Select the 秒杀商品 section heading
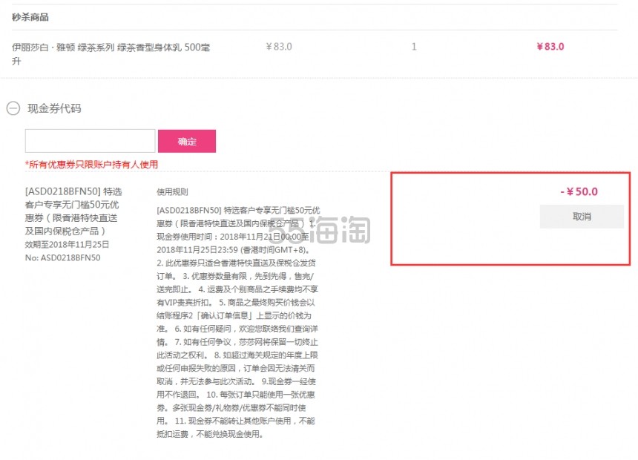This screenshot has height=460, width=638. [30, 17]
